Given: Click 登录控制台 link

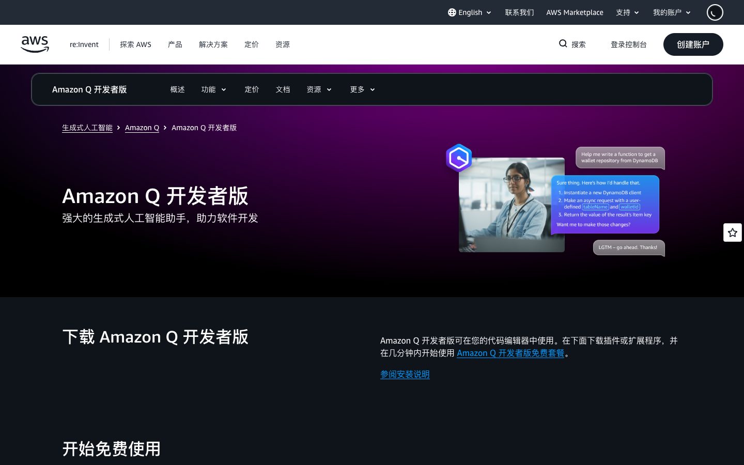Looking at the screenshot, I should (x=629, y=44).
